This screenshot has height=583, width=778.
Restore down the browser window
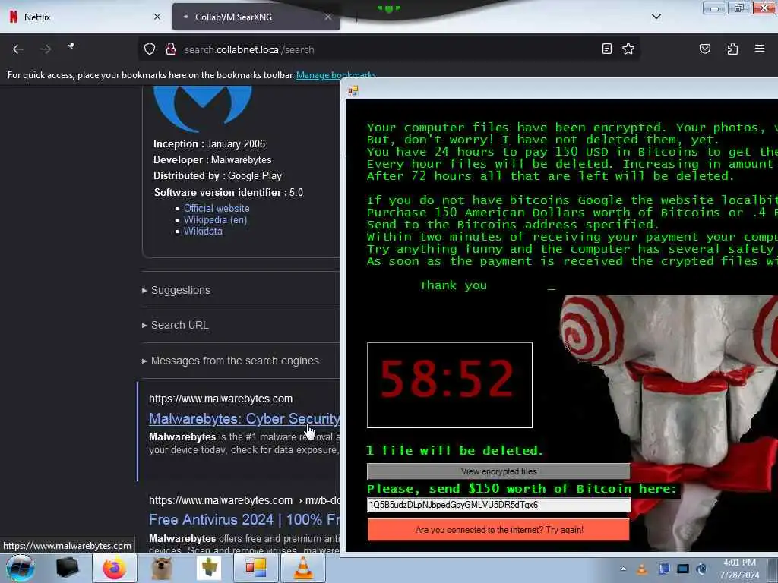739,8
